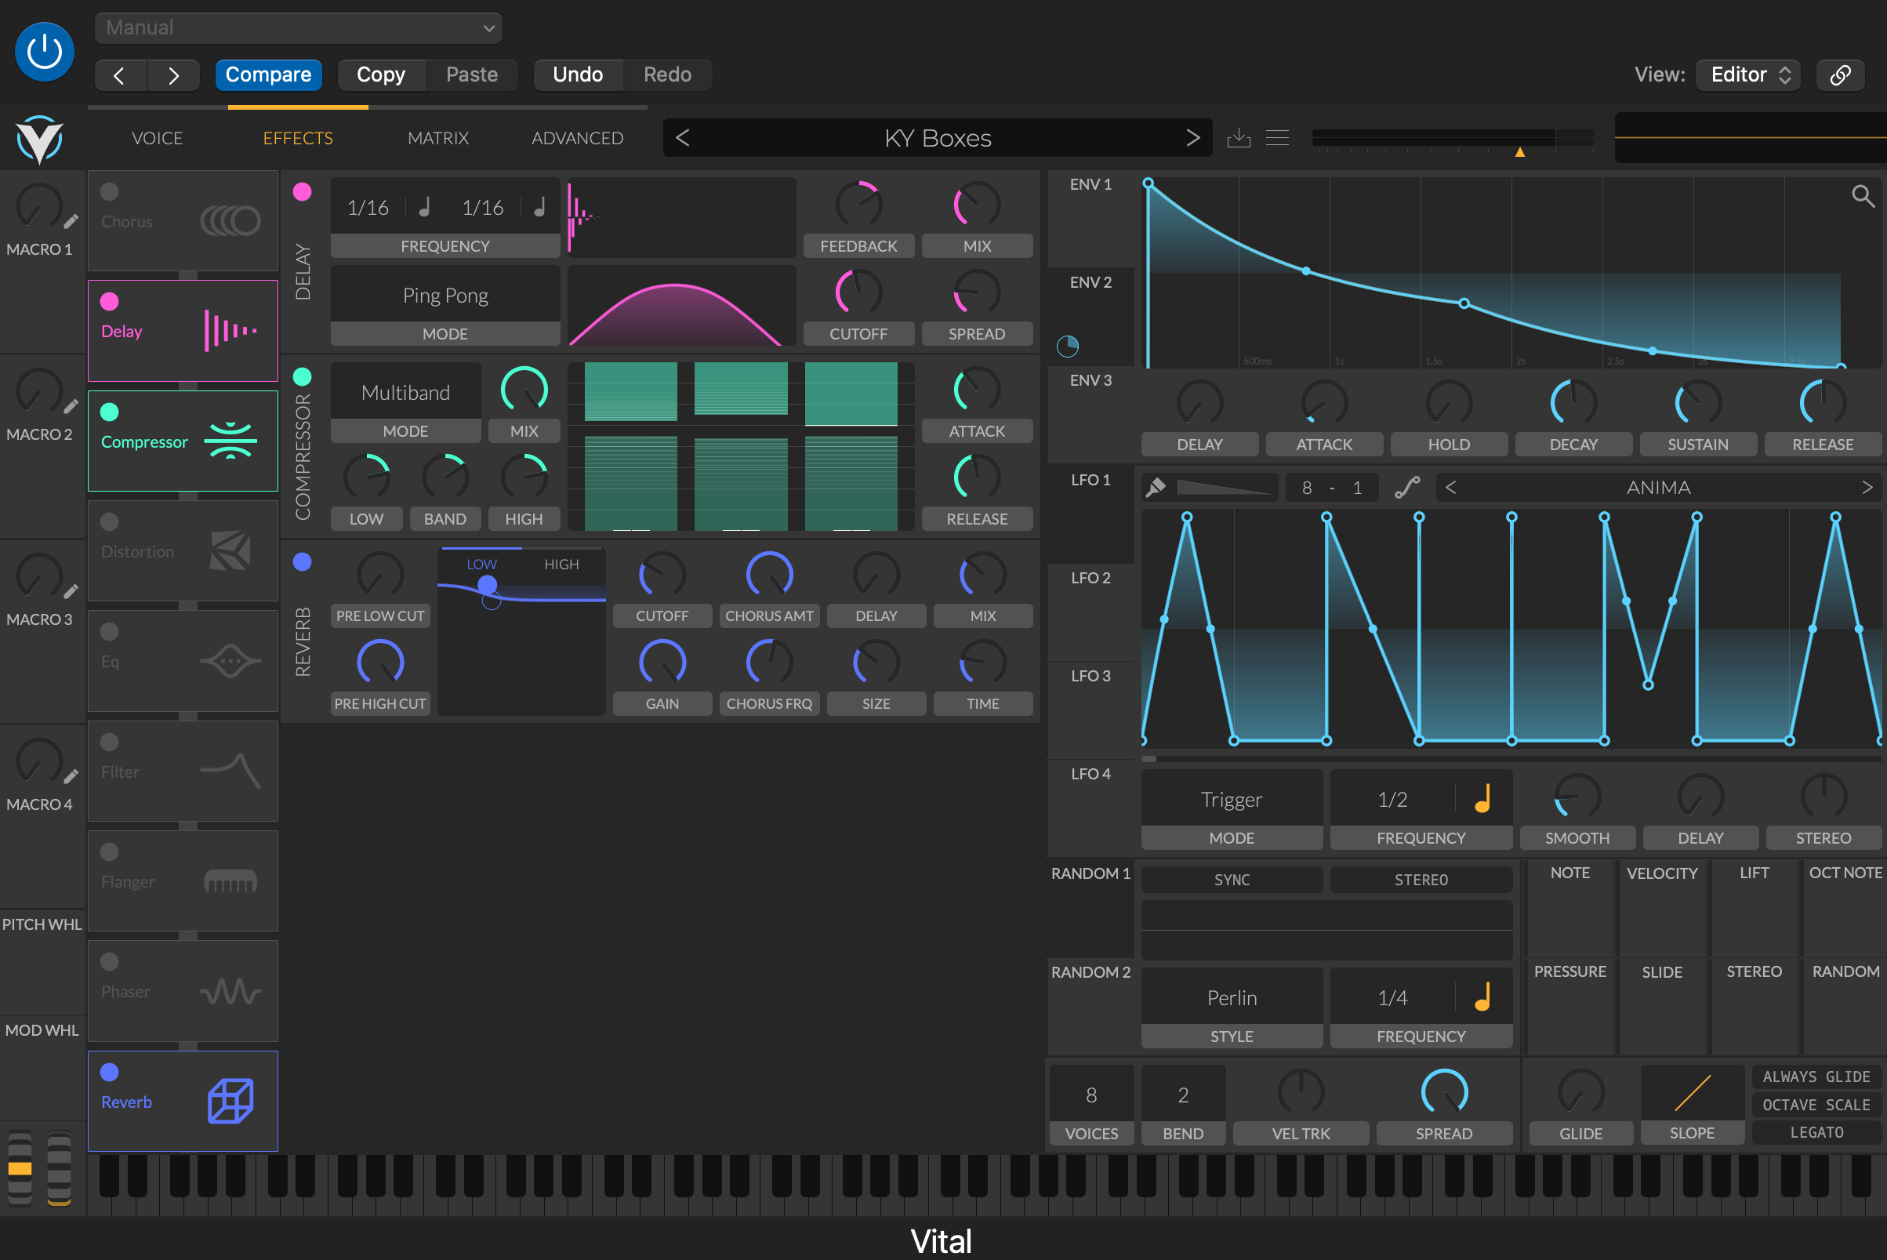
Task: Toggle the Random 1 SYNC button
Action: (x=1232, y=879)
